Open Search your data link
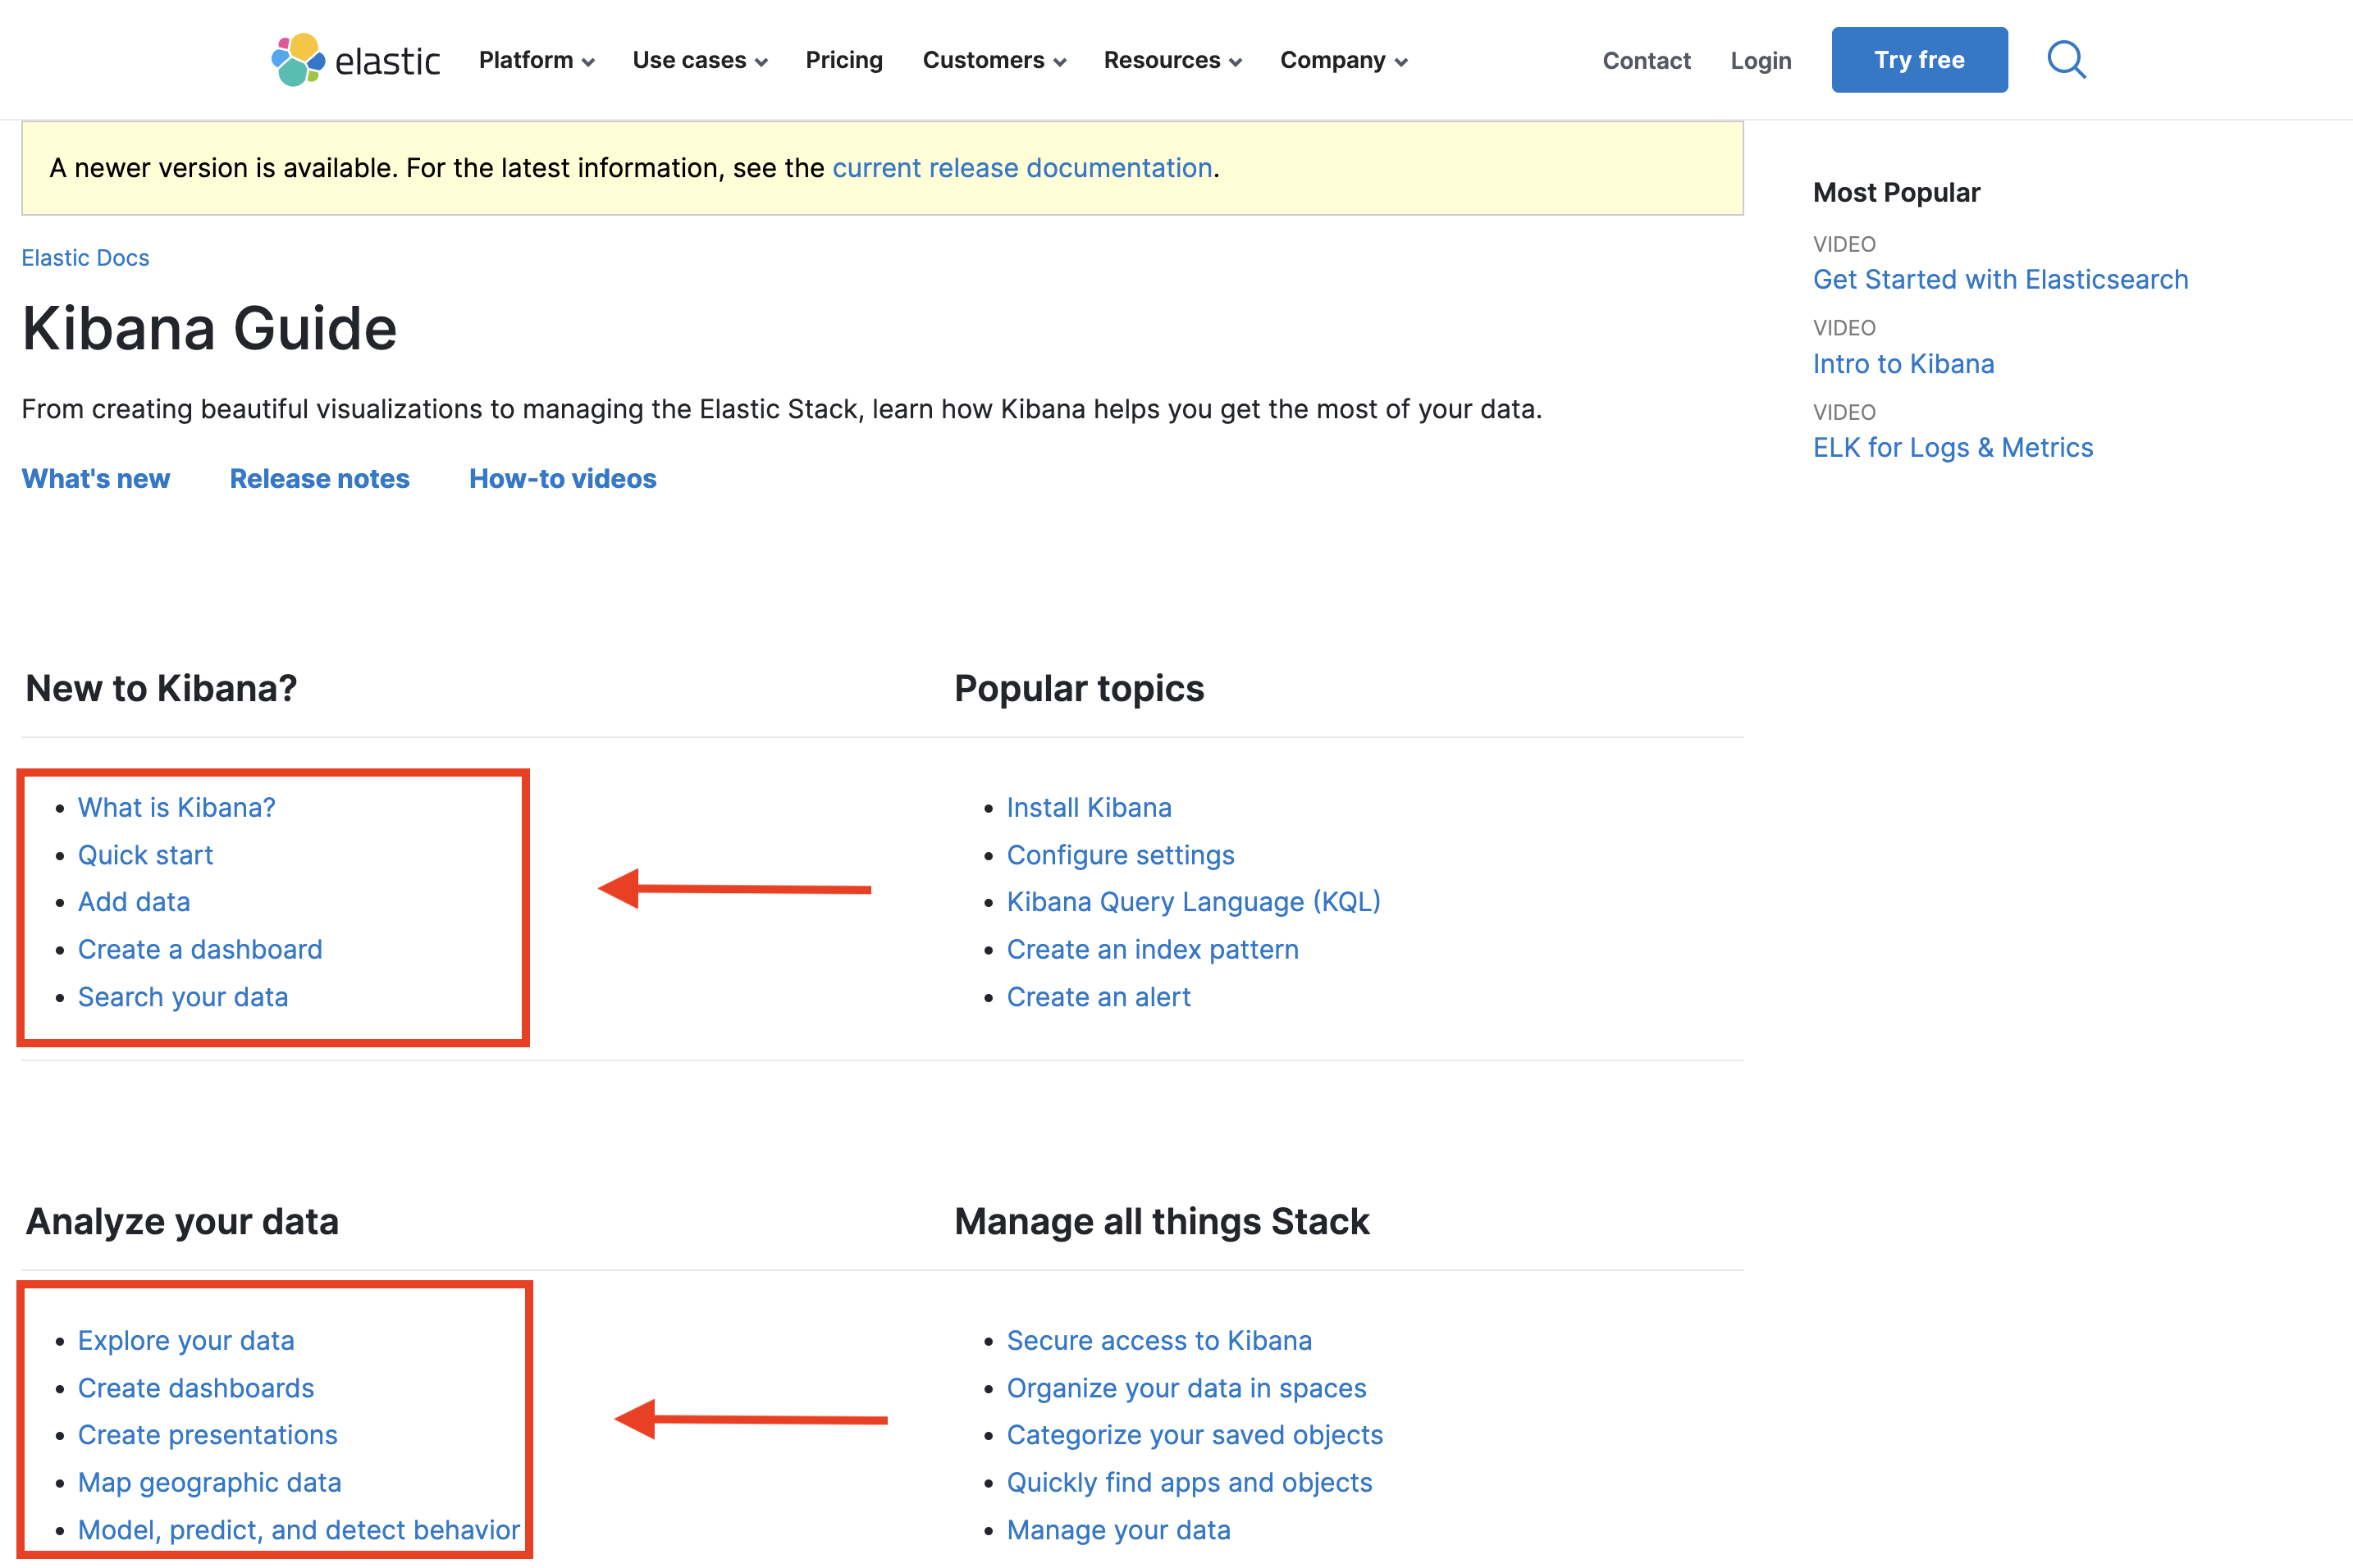Image resolution: width=2353 pixels, height=1568 pixels. click(x=183, y=997)
